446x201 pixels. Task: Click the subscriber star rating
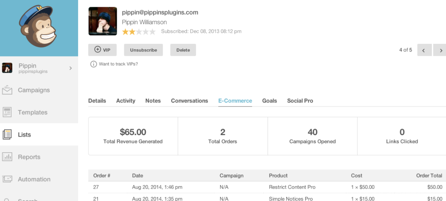[x=139, y=32]
